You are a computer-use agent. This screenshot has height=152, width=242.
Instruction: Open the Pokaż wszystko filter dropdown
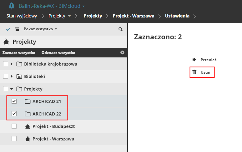click(40, 29)
